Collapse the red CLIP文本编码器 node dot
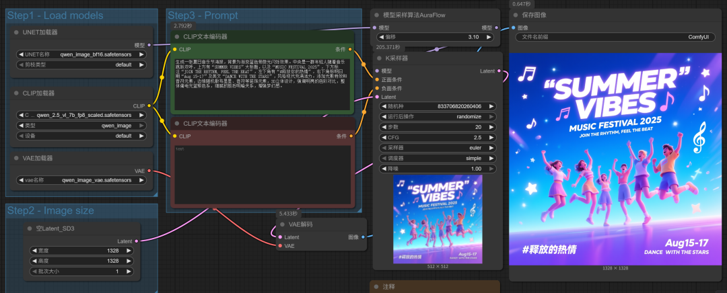Viewport: 727px width, 293px height. coord(176,124)
